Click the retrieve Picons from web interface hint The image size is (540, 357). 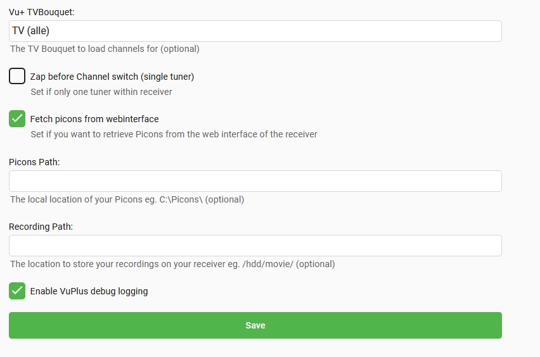(174, 134)
